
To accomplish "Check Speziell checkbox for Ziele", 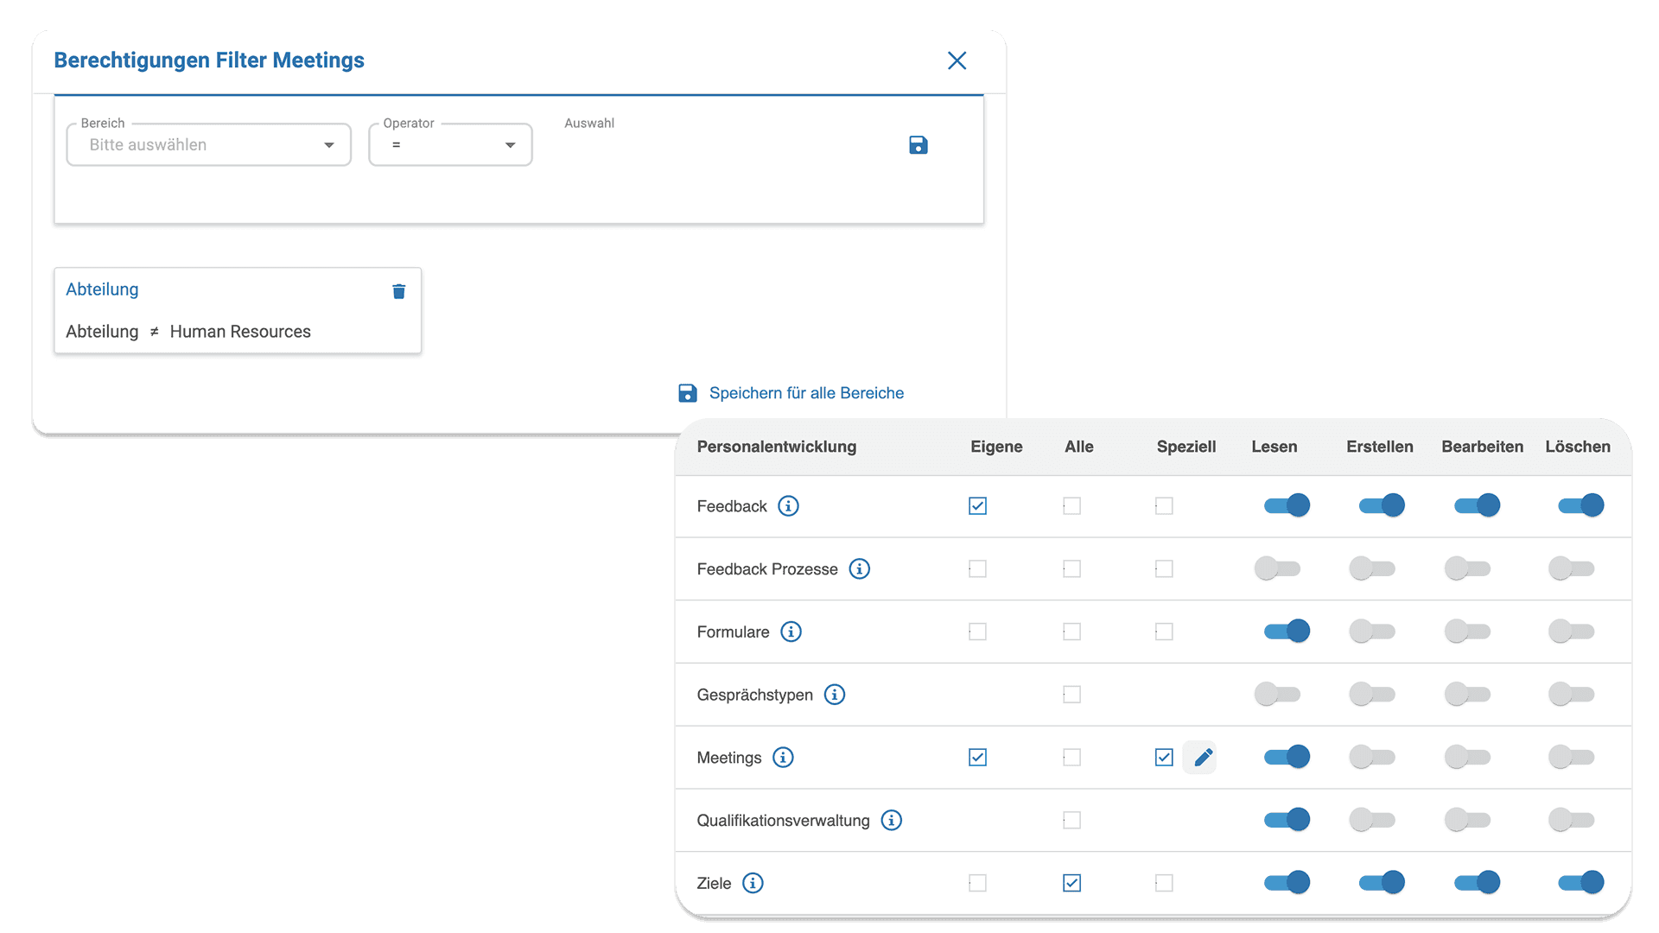I will point(1164,883).
